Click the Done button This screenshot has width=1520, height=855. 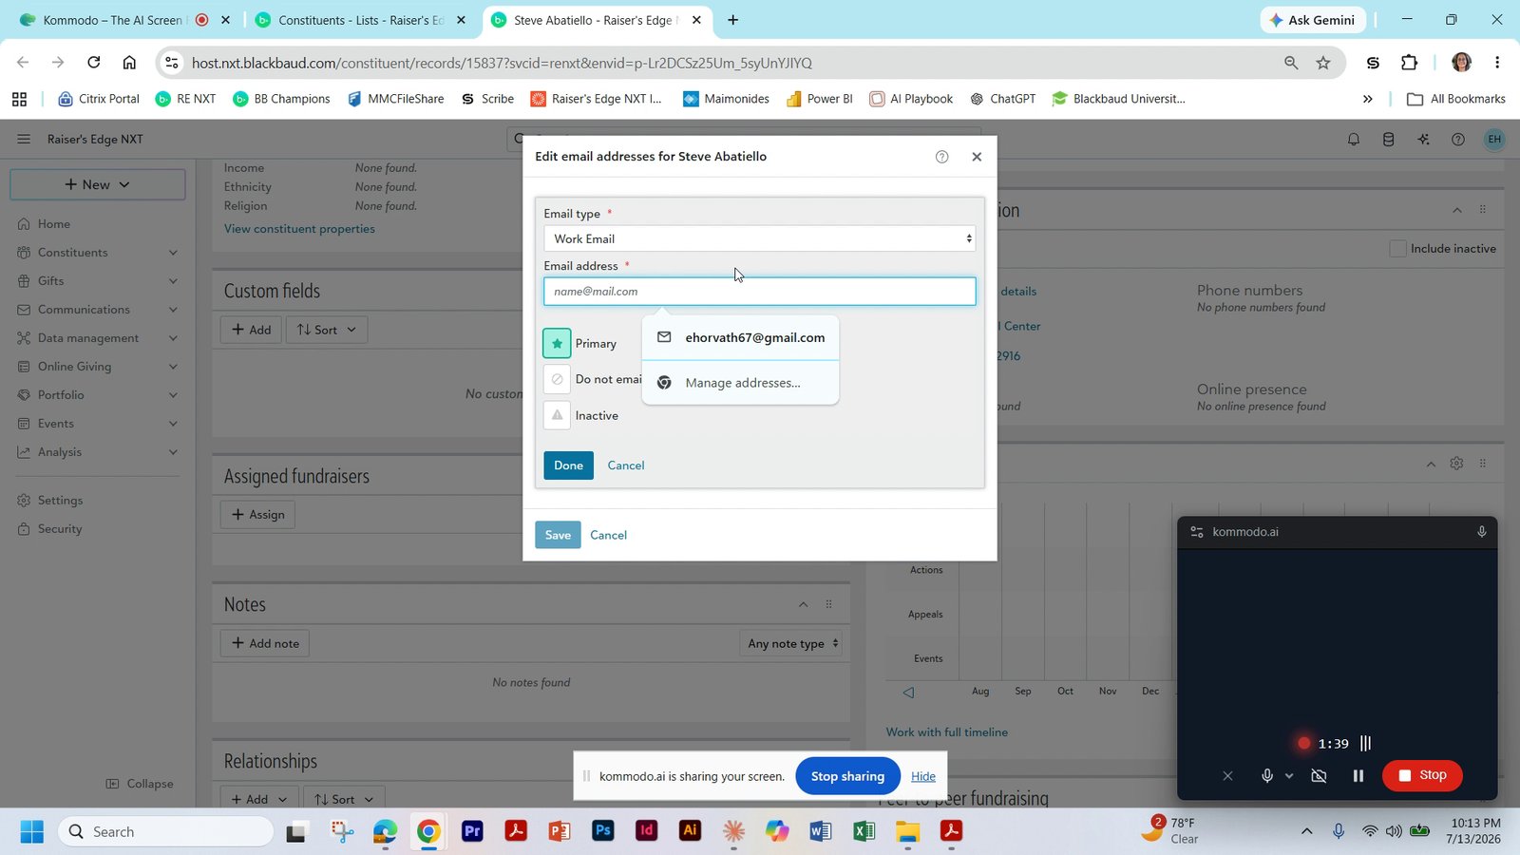568,465
